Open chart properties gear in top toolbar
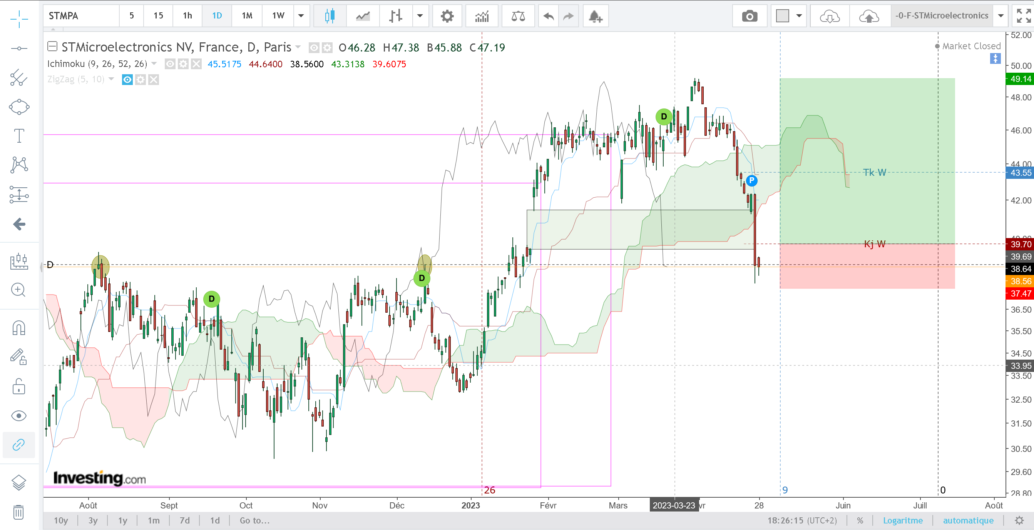This screenshot has width=1034, height=530. tap(447, 16)
